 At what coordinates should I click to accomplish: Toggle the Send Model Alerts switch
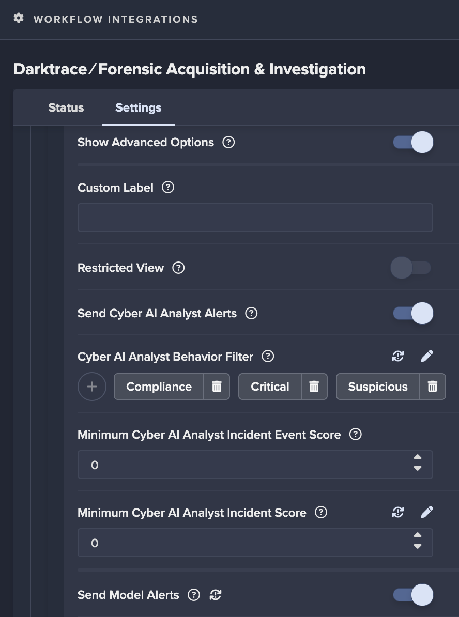(x=412, y=595)
